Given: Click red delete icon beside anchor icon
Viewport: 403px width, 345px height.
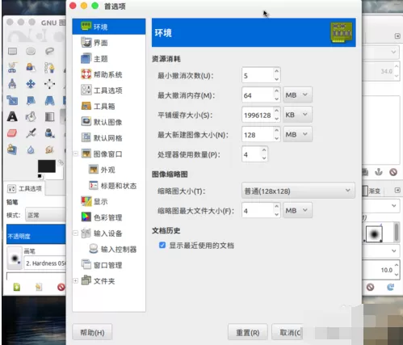Looking at the screenshot, I should click(393, 172).
